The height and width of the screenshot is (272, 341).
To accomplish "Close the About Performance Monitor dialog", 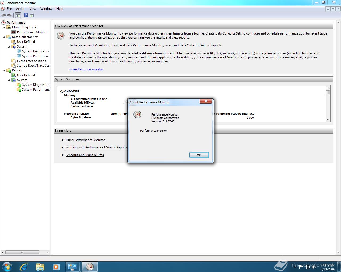I will [206, 101].
